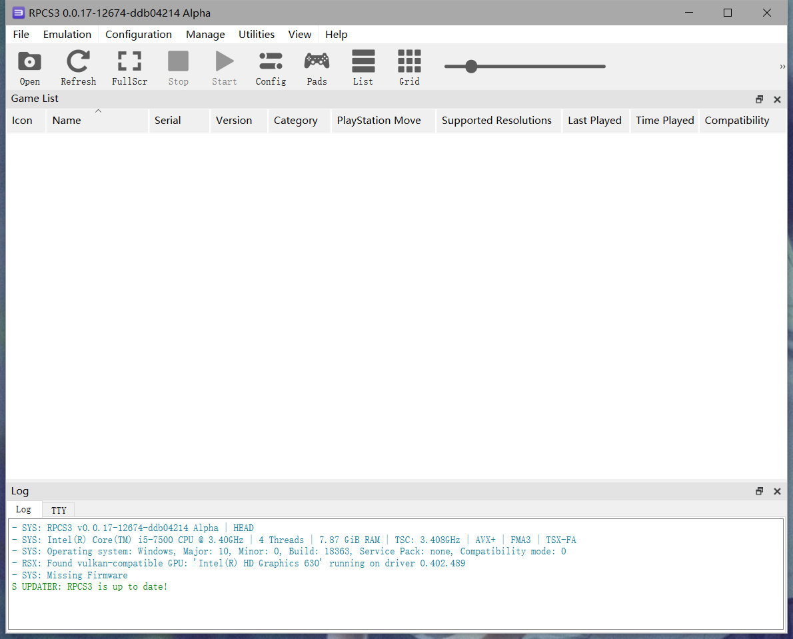Image resolution: width=793 pixels, height=639 pixels.
Task: Float the Log panel
Action: (759, 491)
